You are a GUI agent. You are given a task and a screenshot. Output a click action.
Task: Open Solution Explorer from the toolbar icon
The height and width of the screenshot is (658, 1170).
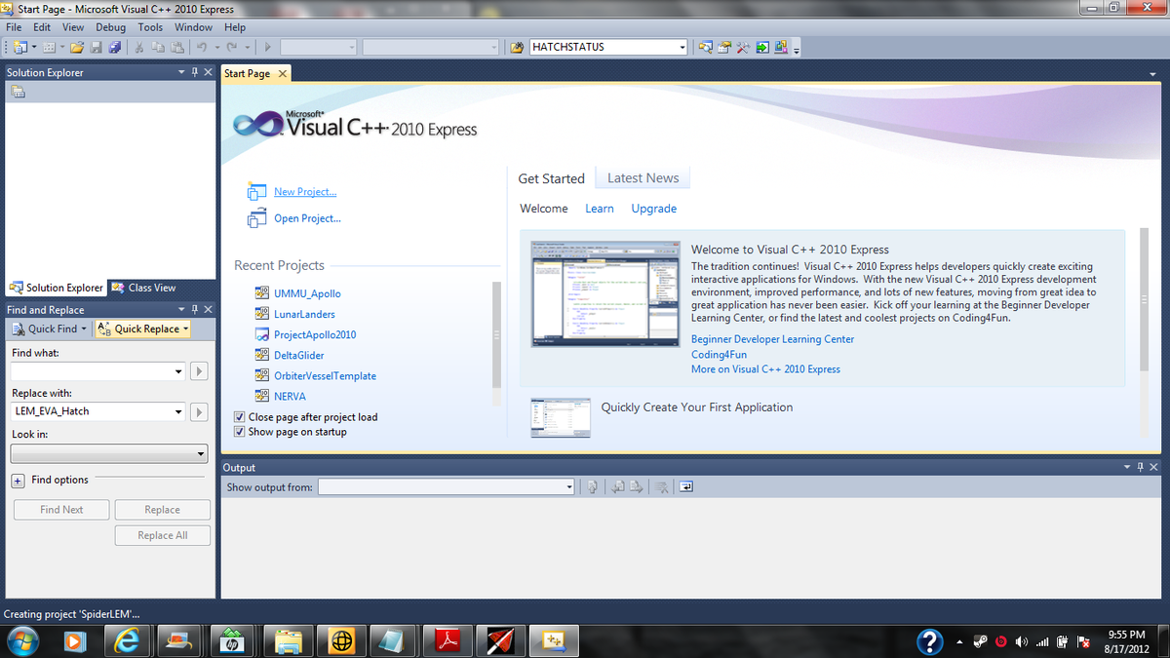[x=706, y=47]
